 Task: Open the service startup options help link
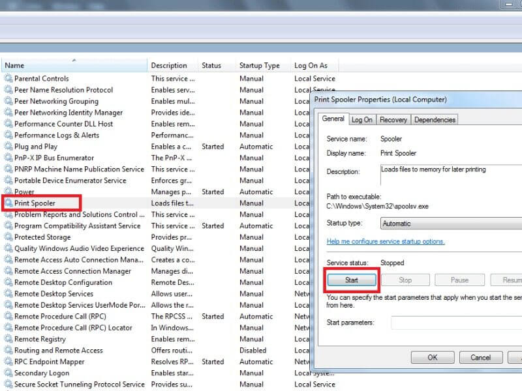386,241
